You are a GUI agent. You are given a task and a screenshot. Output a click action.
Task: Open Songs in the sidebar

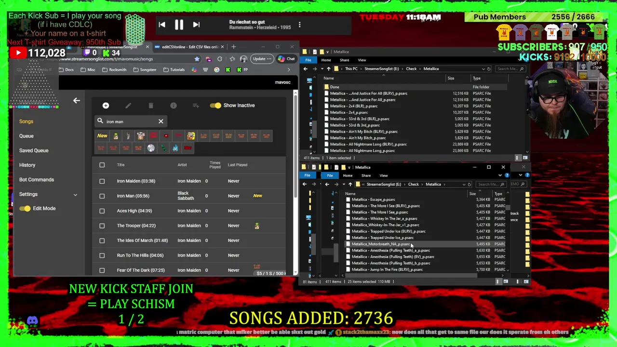pos(26,121)
